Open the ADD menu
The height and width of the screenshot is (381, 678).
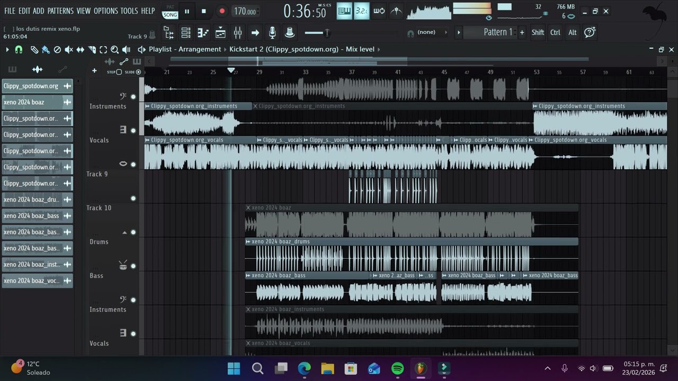38,11
